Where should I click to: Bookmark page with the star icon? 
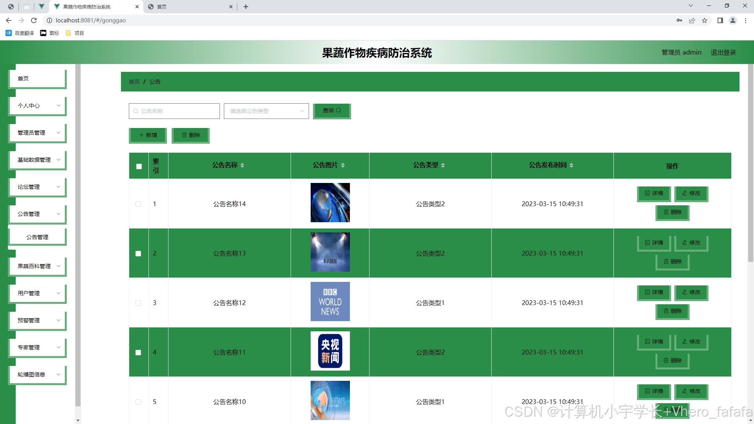point(705,20)
